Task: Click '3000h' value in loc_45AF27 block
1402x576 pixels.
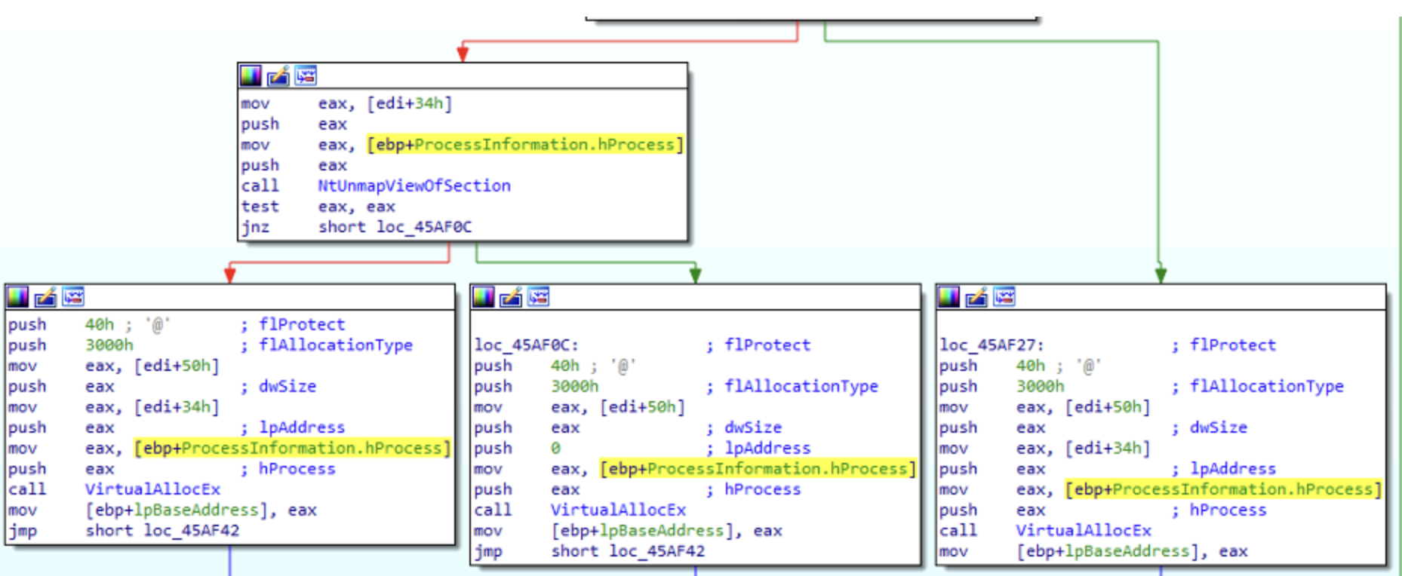Action: [1040, 387]
